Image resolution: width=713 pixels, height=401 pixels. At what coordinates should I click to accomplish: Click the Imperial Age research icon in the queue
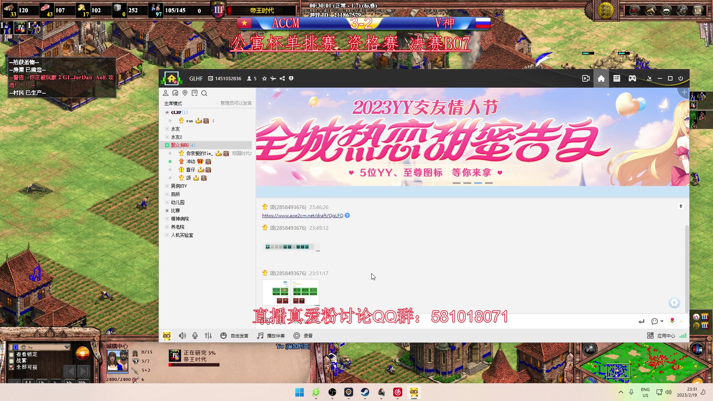coord(175,355)
